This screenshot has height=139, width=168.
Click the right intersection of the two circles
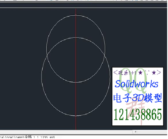[104, 55]
